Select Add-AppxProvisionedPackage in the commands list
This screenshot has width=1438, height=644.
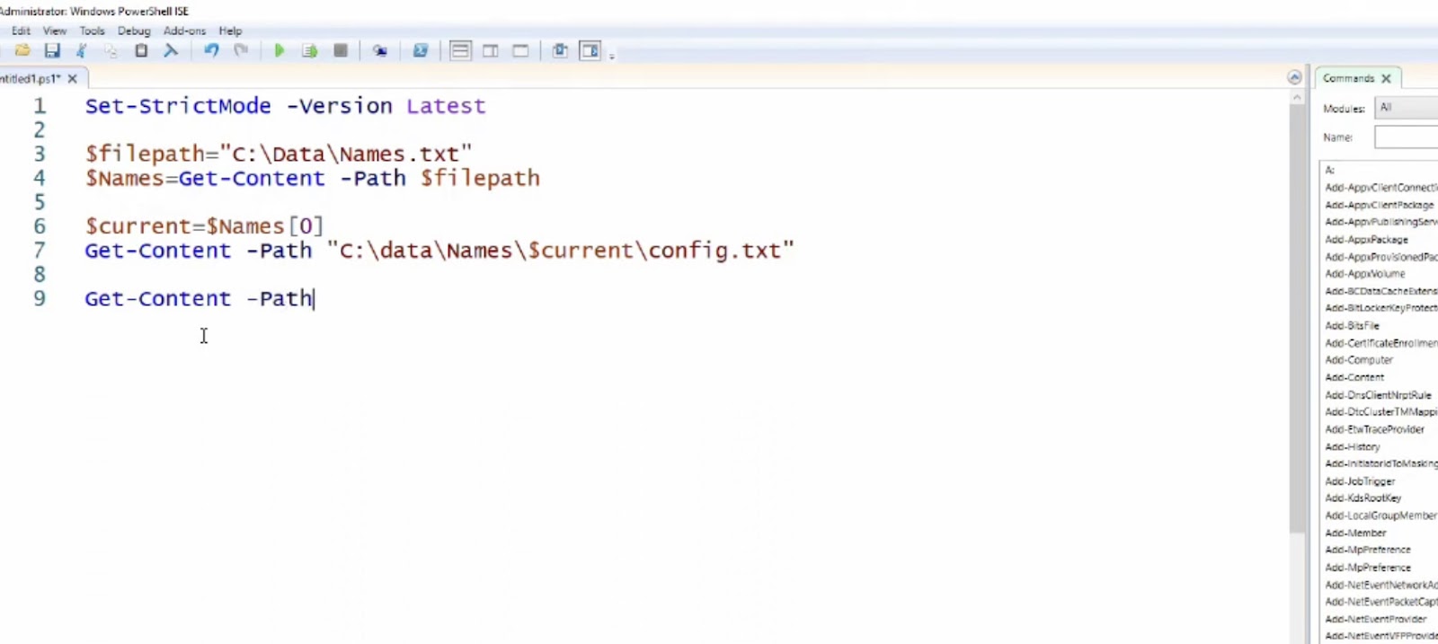coord(1380,257)
